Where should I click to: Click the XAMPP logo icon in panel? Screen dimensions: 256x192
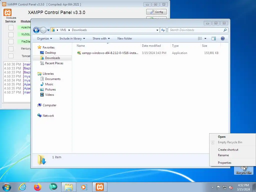[x=7, y=12]
